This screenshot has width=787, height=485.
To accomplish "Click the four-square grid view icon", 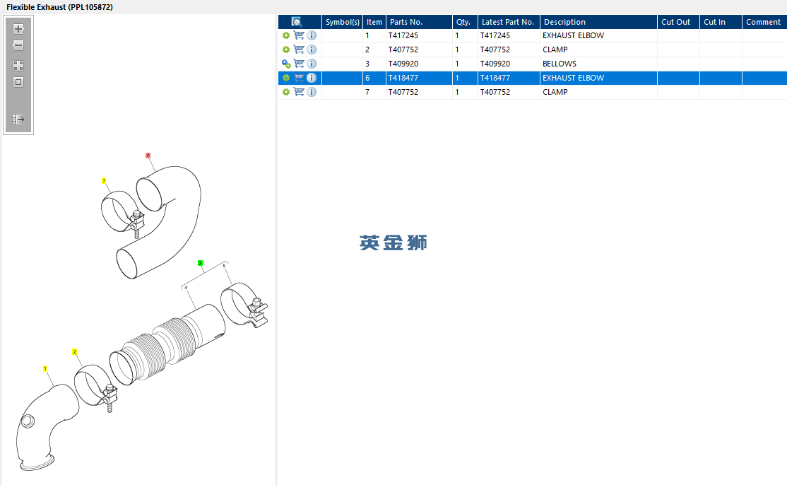I will click(x=18, y=66).
